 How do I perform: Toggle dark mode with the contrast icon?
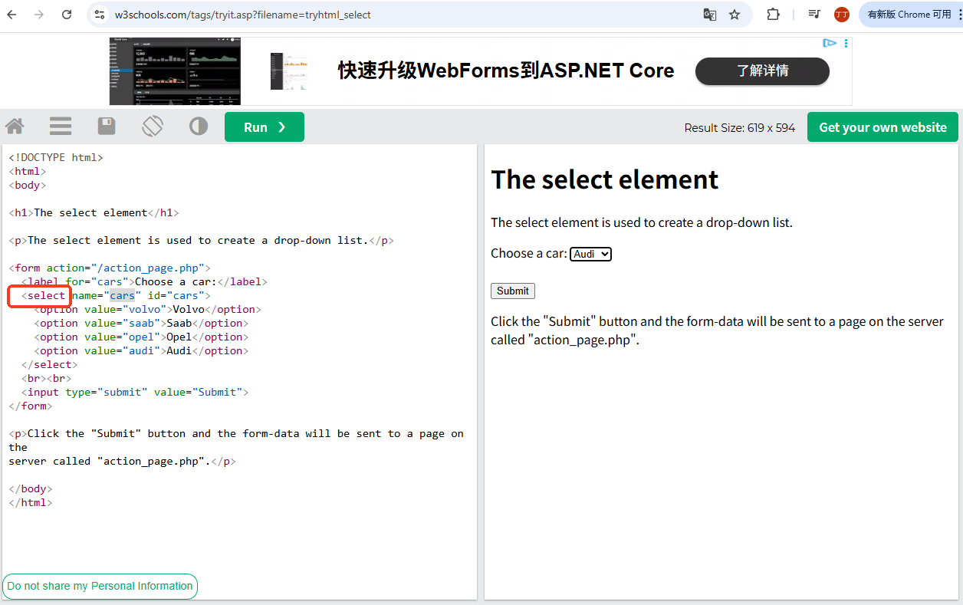198,126
